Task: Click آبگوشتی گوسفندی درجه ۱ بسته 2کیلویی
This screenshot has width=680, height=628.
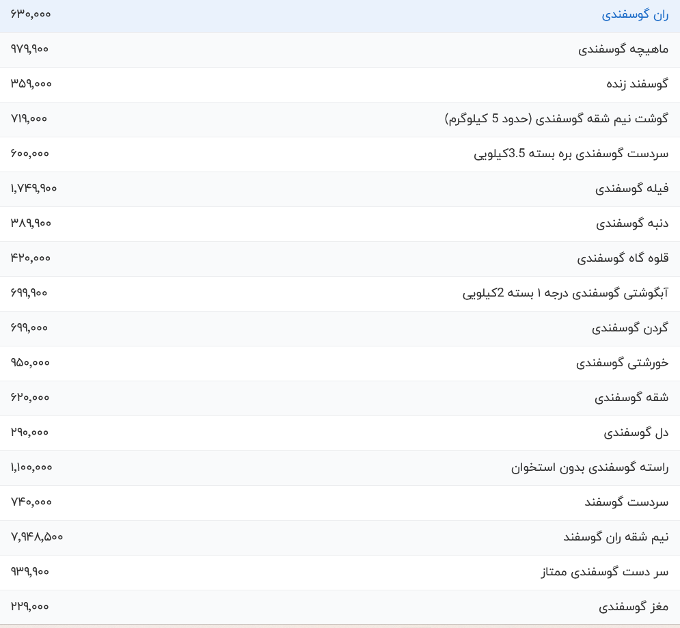Action: [x=565, y=294]
